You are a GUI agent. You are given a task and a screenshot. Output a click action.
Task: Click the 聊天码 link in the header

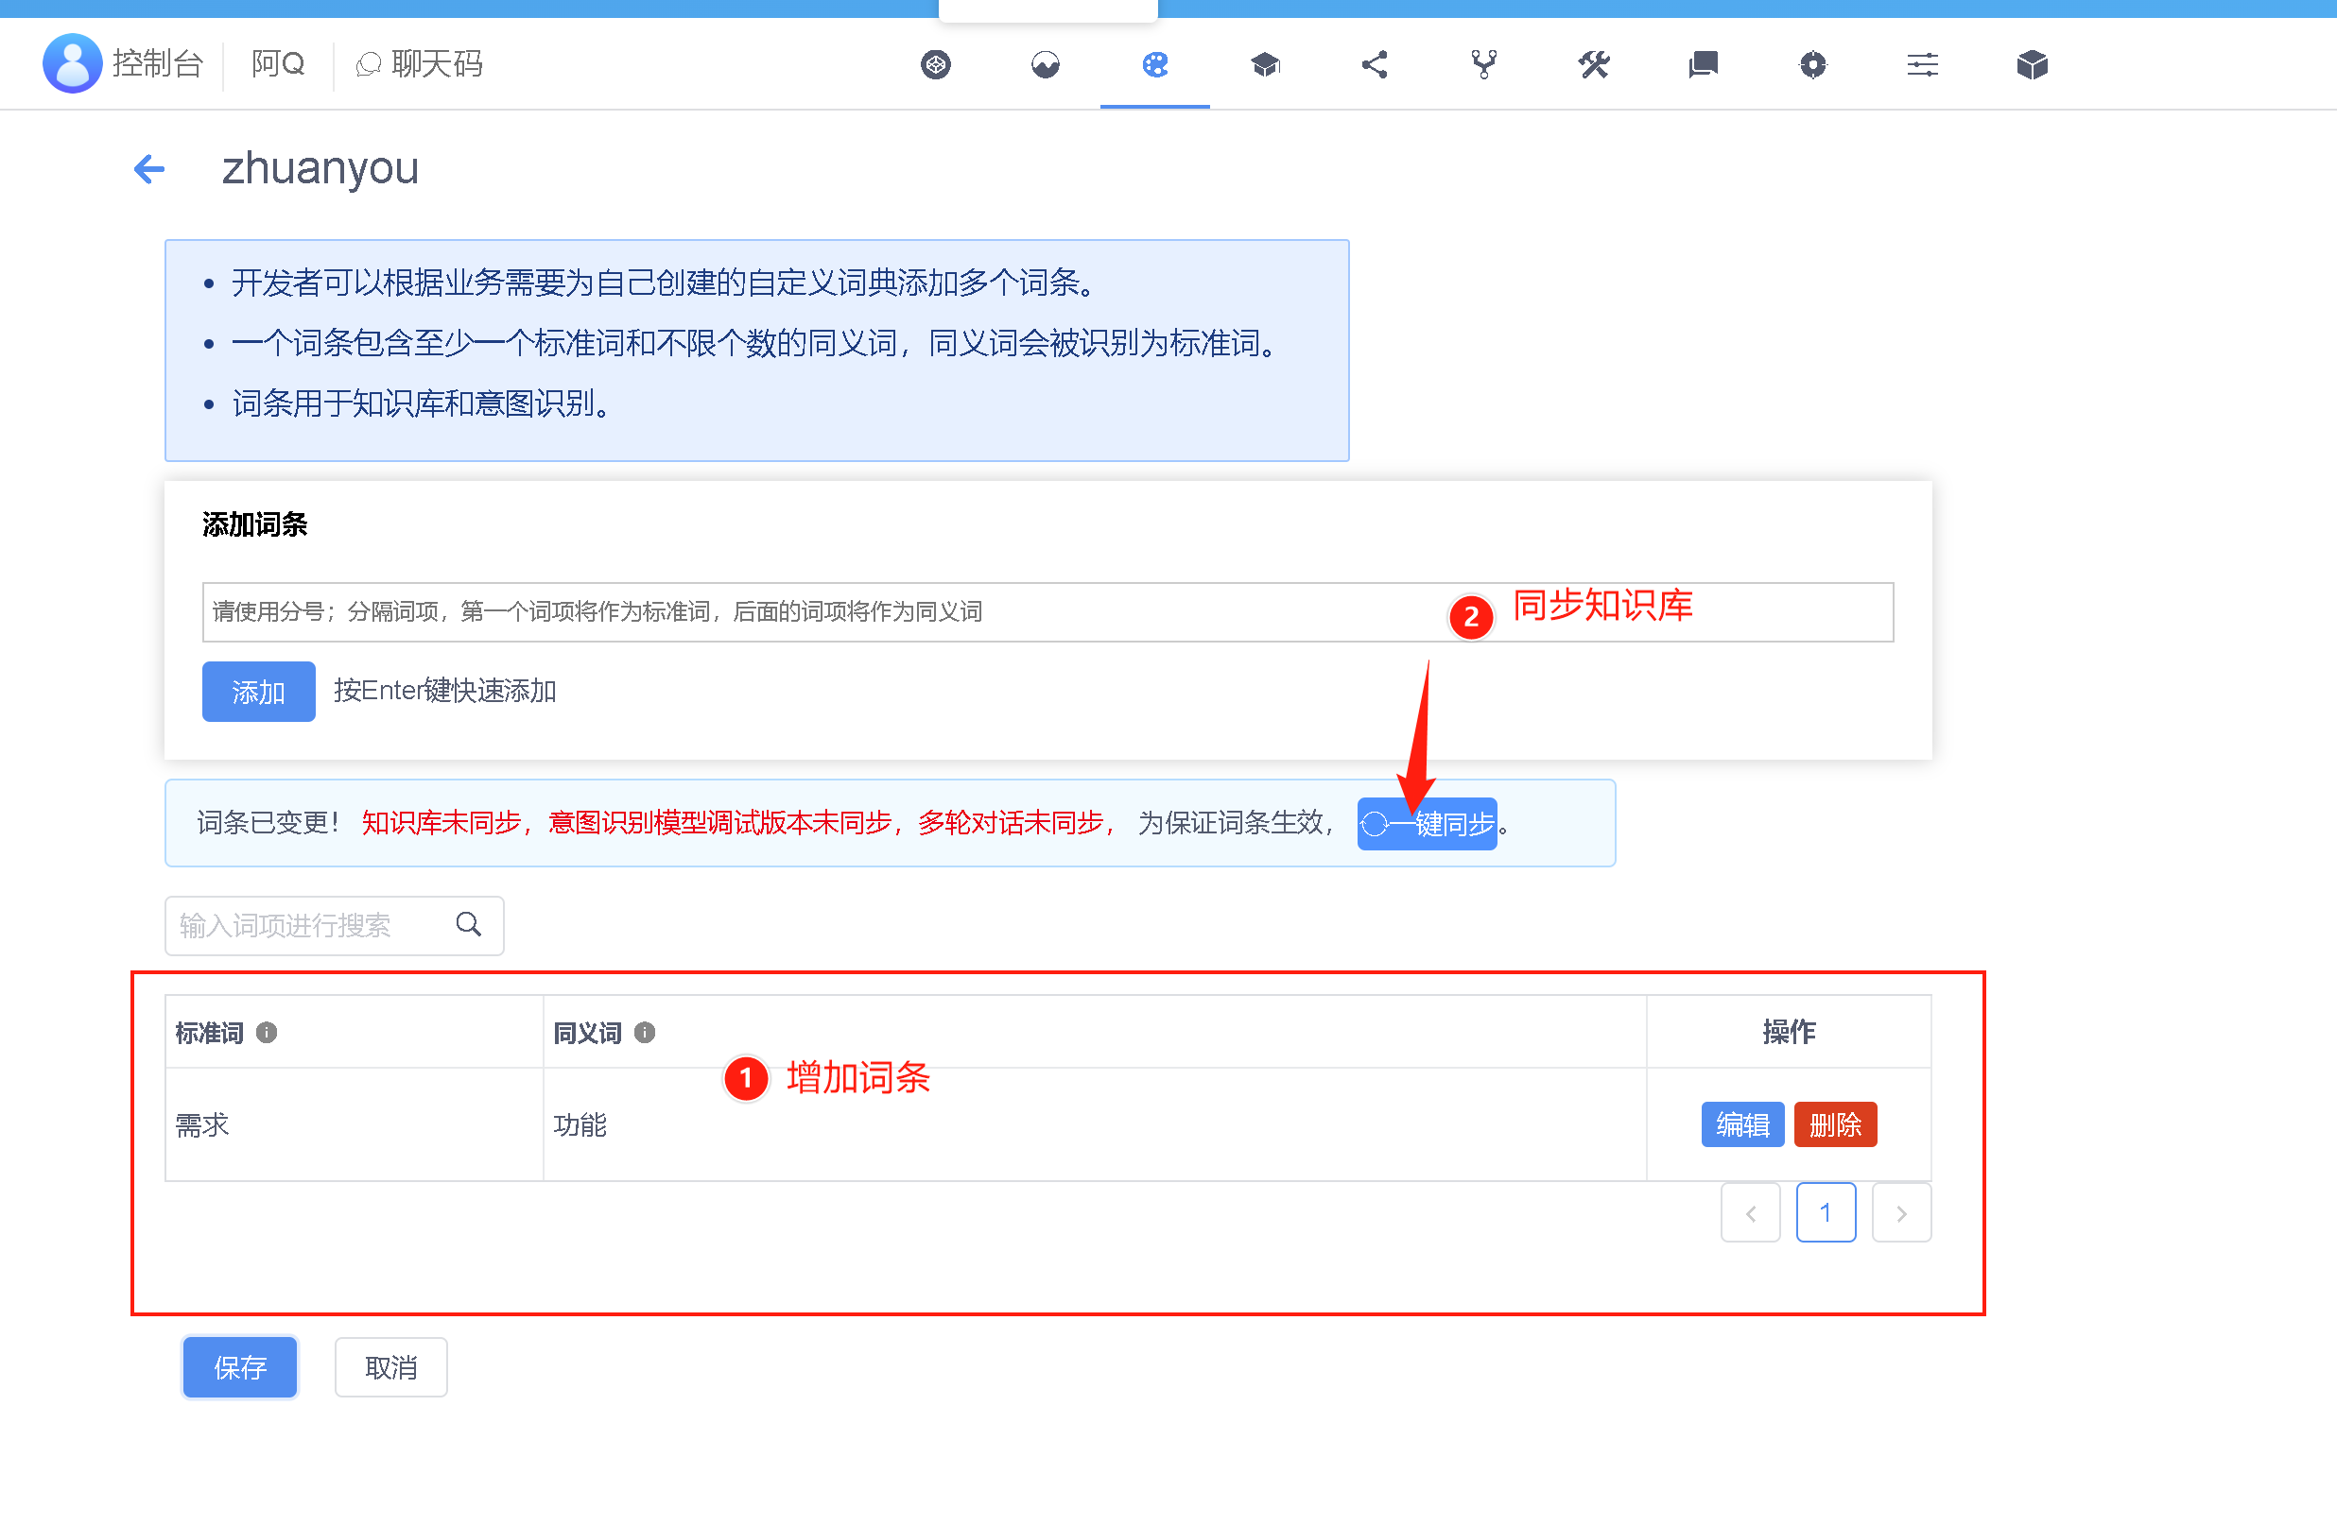click(421, 65)
